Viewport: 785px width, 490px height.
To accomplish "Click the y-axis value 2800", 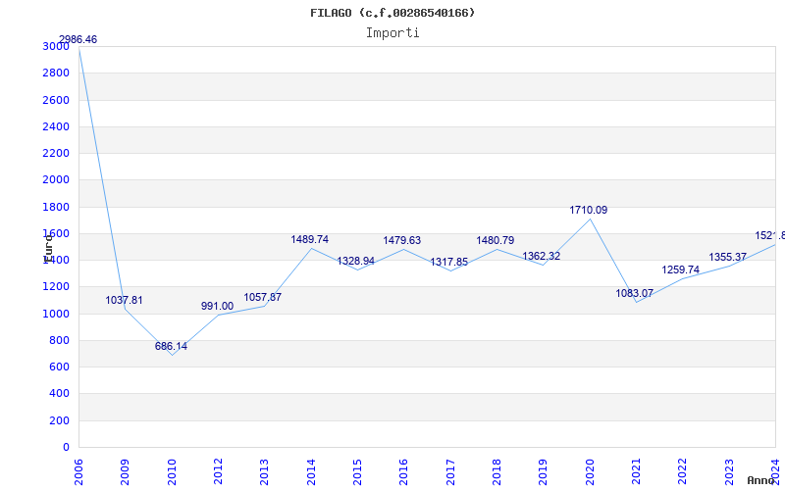I will tap(56, 73).
